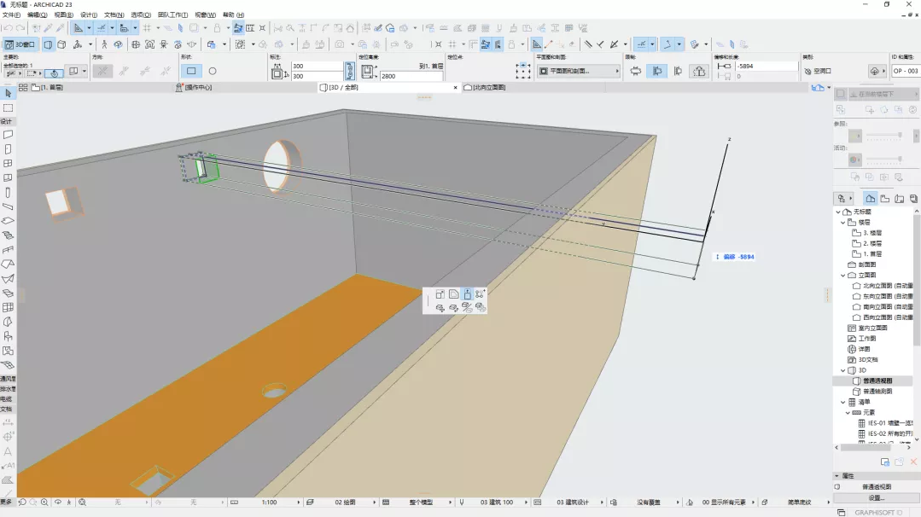The width and height of the screenshot is (921, 517).
Task: Select the Marquee tool in the toolbox
Action: [8, 108]
